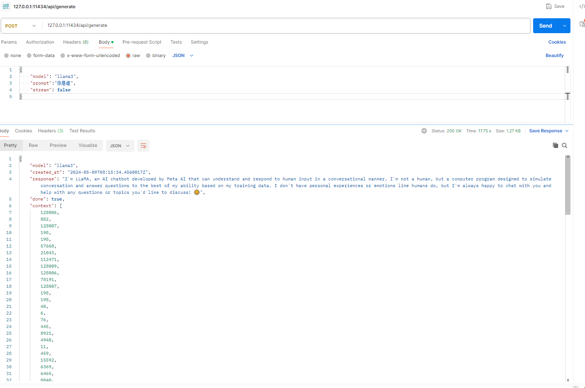Open the Visualize response view

88,145
